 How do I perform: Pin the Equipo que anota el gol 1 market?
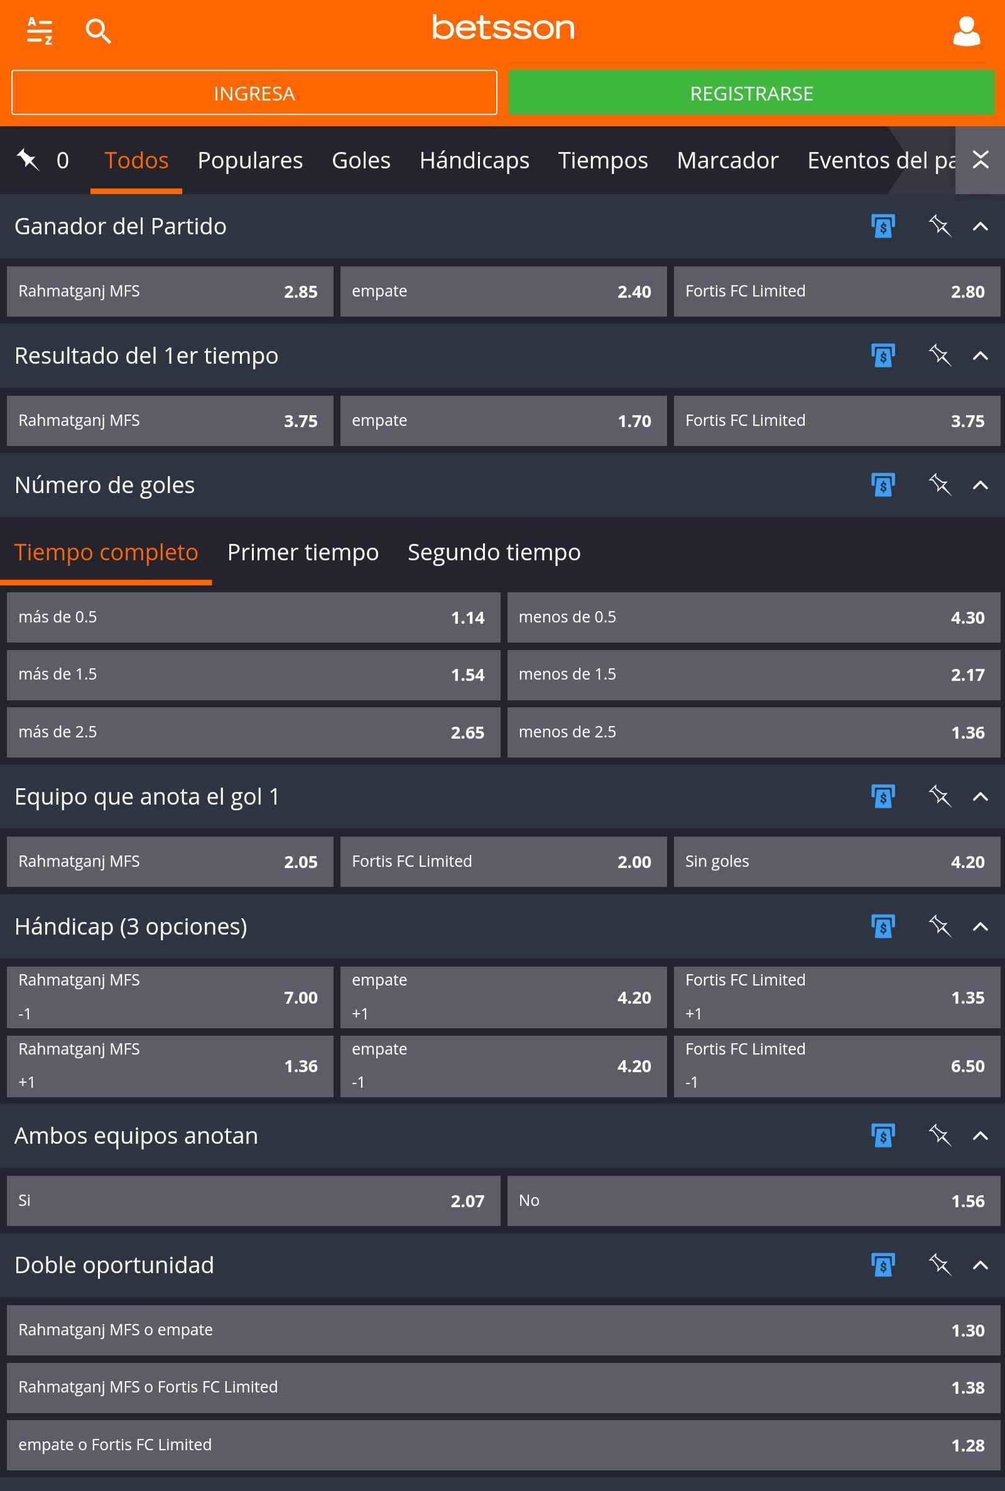click(x=939, y=796)
